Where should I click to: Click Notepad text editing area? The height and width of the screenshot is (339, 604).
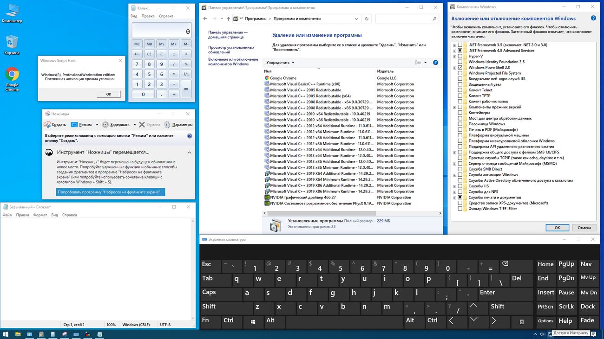point(96,269)
